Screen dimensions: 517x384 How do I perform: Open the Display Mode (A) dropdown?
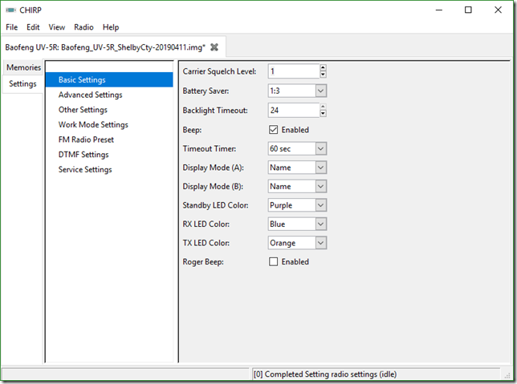[320, 168]
